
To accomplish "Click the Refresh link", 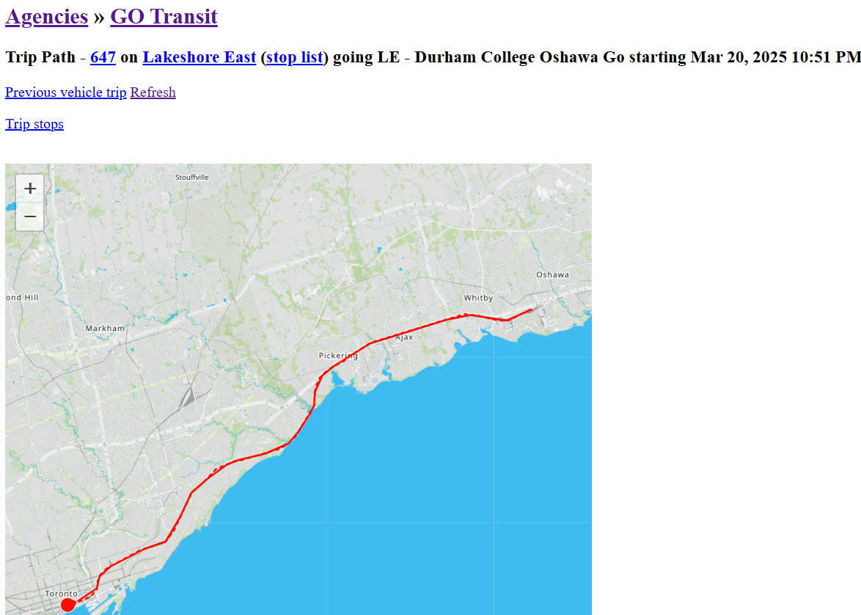I will point(153,92).
